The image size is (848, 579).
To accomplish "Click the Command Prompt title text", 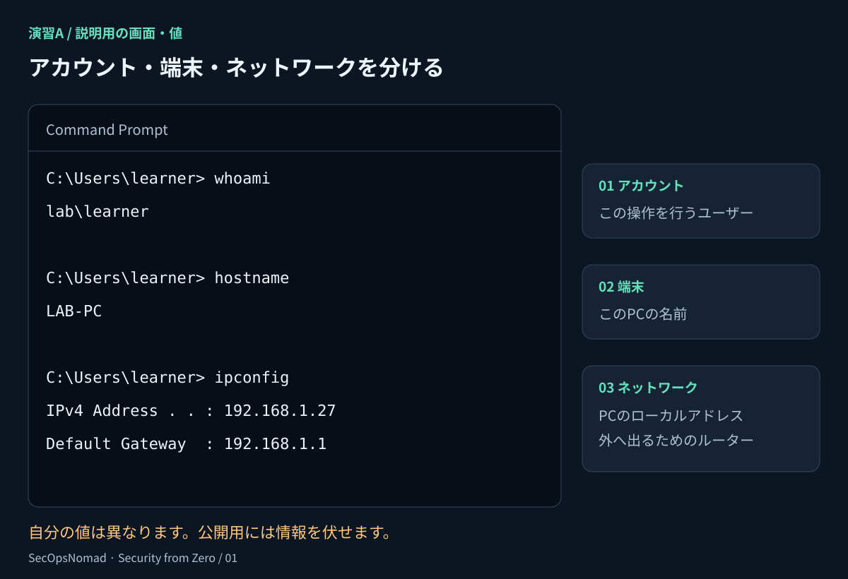I will click(107, 130).
